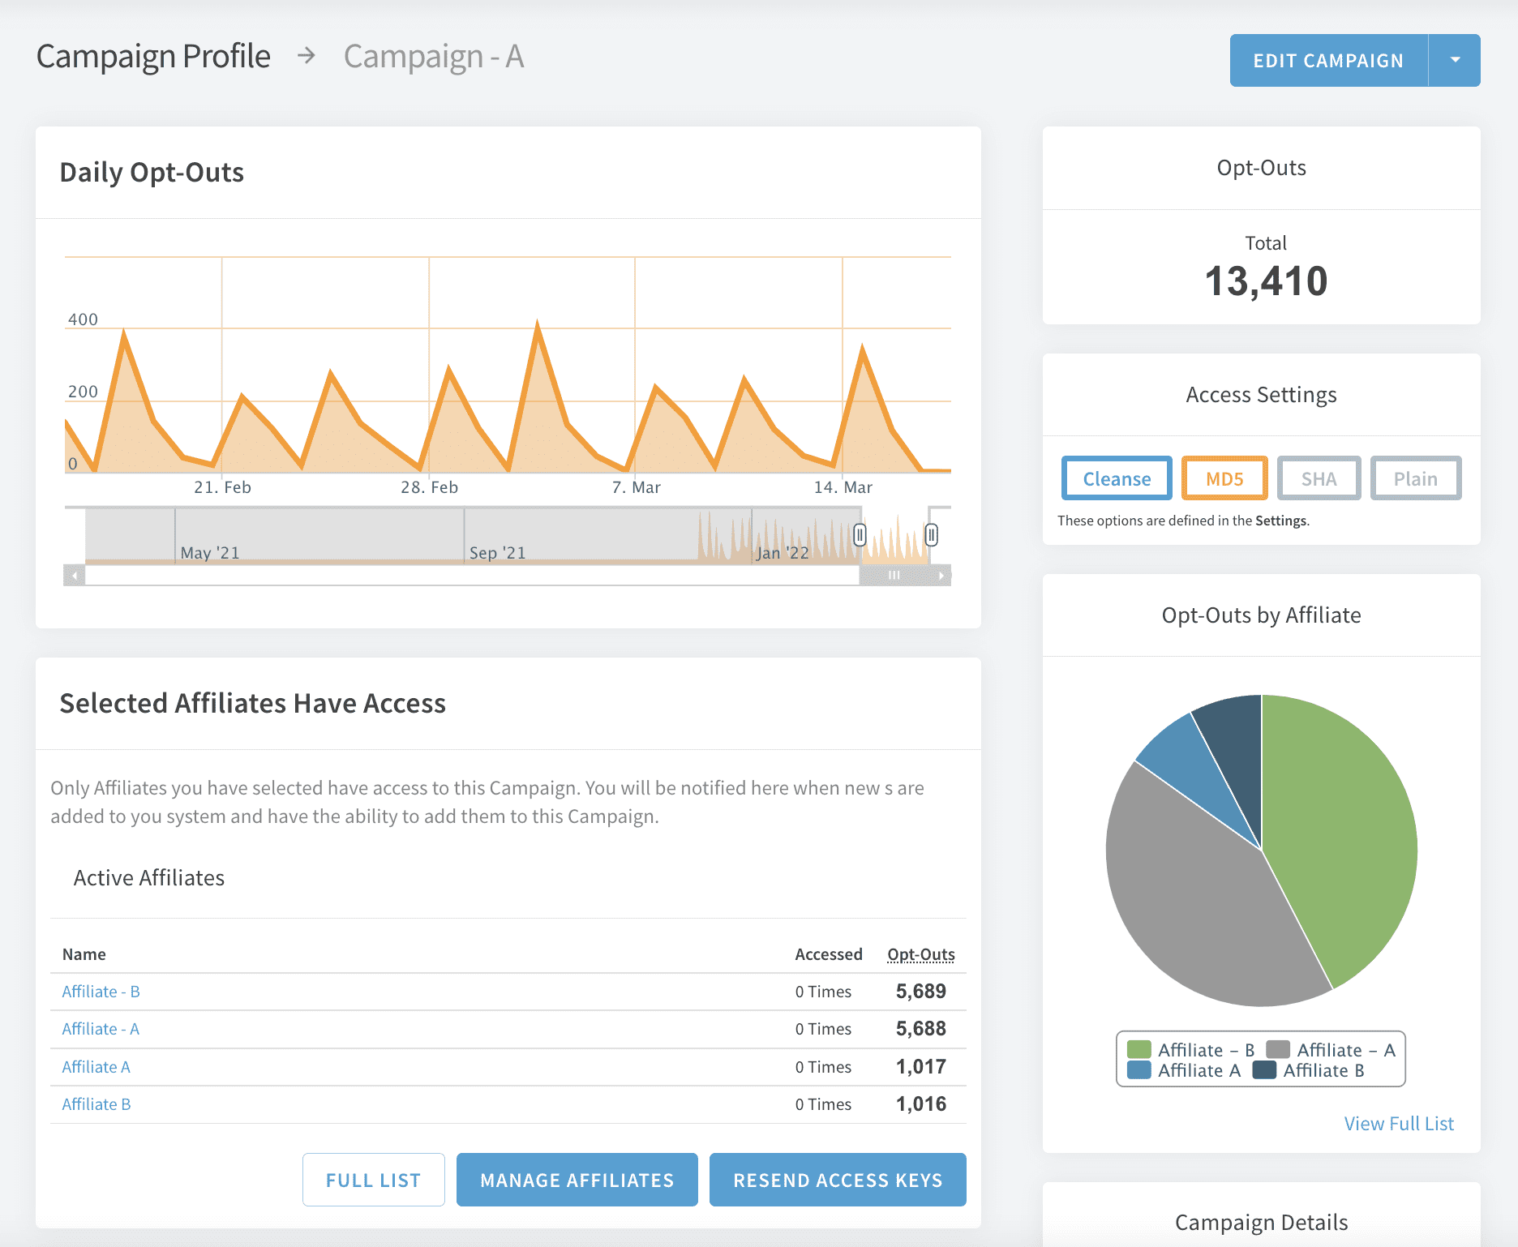This screenshot has width=1518, height=1247.
Task: Click the navigator scrollbar left arrow
Action: [75, 576]
